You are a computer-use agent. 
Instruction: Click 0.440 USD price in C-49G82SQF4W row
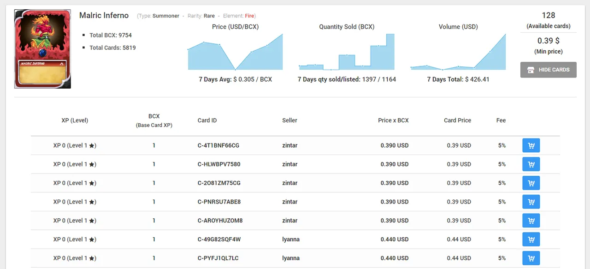(395, 239)
